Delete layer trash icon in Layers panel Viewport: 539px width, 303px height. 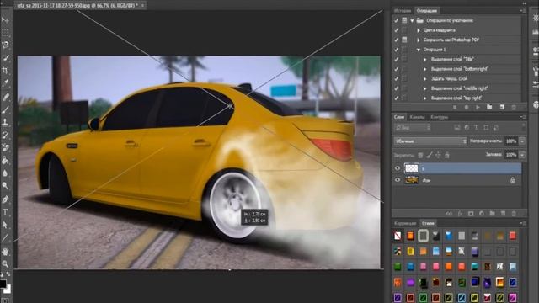click(514, 214)
